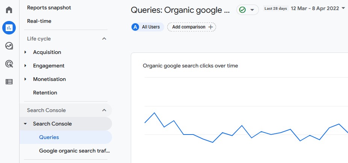This screenshot has height=163, width=348.
Task: Expand the Monetisation tree item
Action: coord(25,79)
